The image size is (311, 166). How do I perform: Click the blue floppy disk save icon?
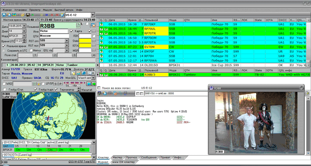(3, 15)
